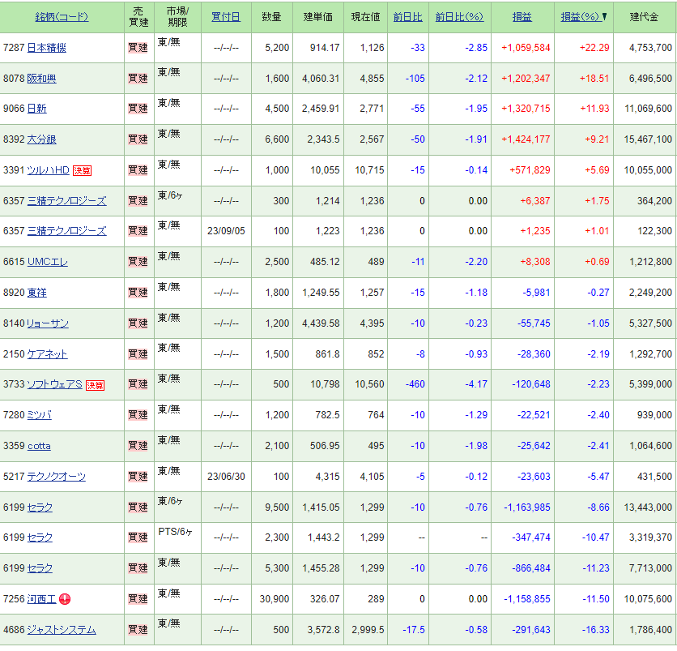
Task: Click the 買建 label in the 日本精機 row
Action: click(138, 48)
